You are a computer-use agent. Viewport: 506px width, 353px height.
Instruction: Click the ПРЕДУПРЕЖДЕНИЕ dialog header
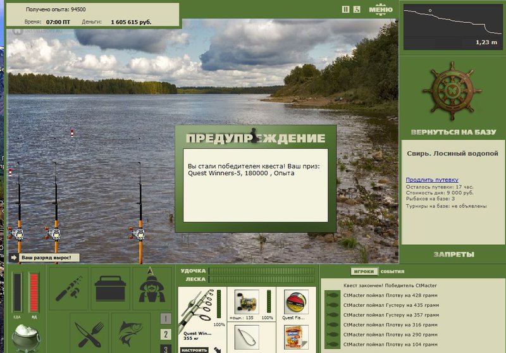[256, 138]
